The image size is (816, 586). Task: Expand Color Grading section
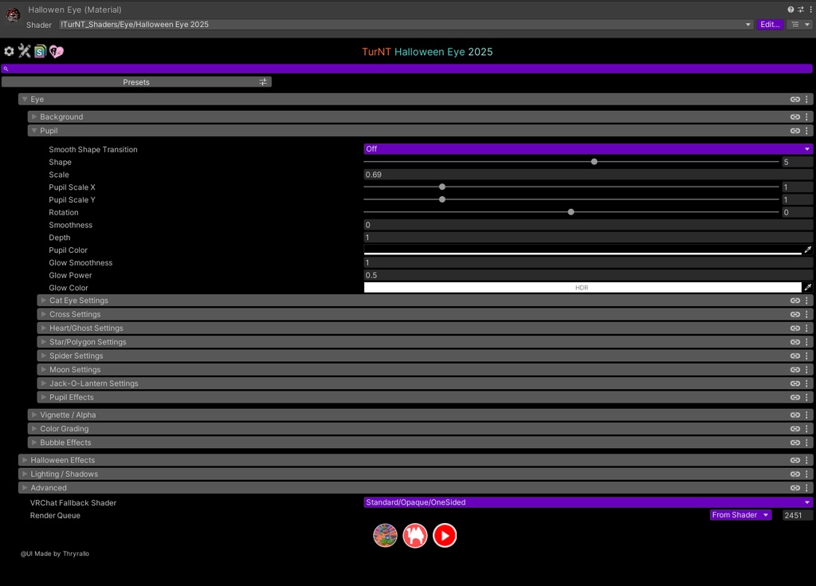33,429
